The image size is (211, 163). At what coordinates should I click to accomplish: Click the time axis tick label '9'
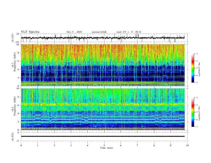(171, 145)
